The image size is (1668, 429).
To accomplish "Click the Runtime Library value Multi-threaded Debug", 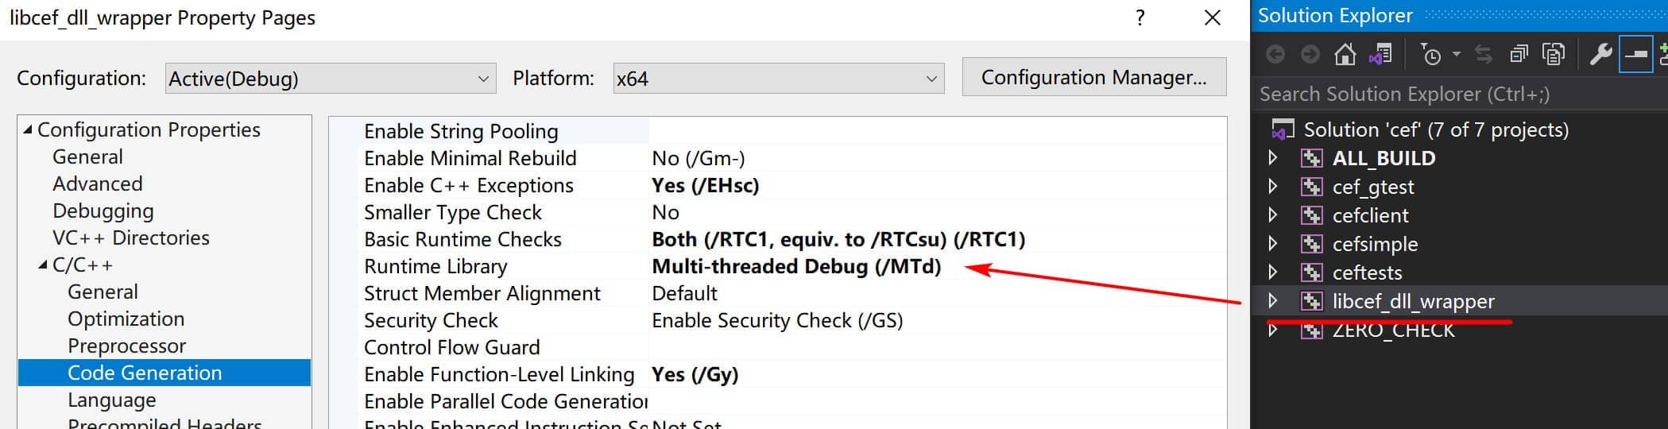I will click(x=796, y=266).
